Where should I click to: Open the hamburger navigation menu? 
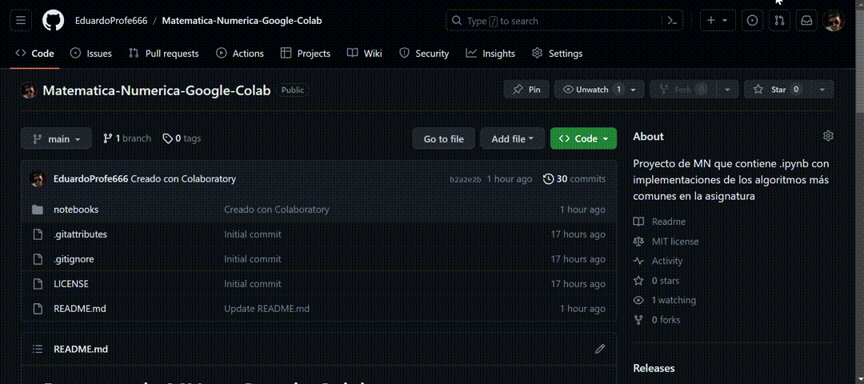tap(21, 21)
